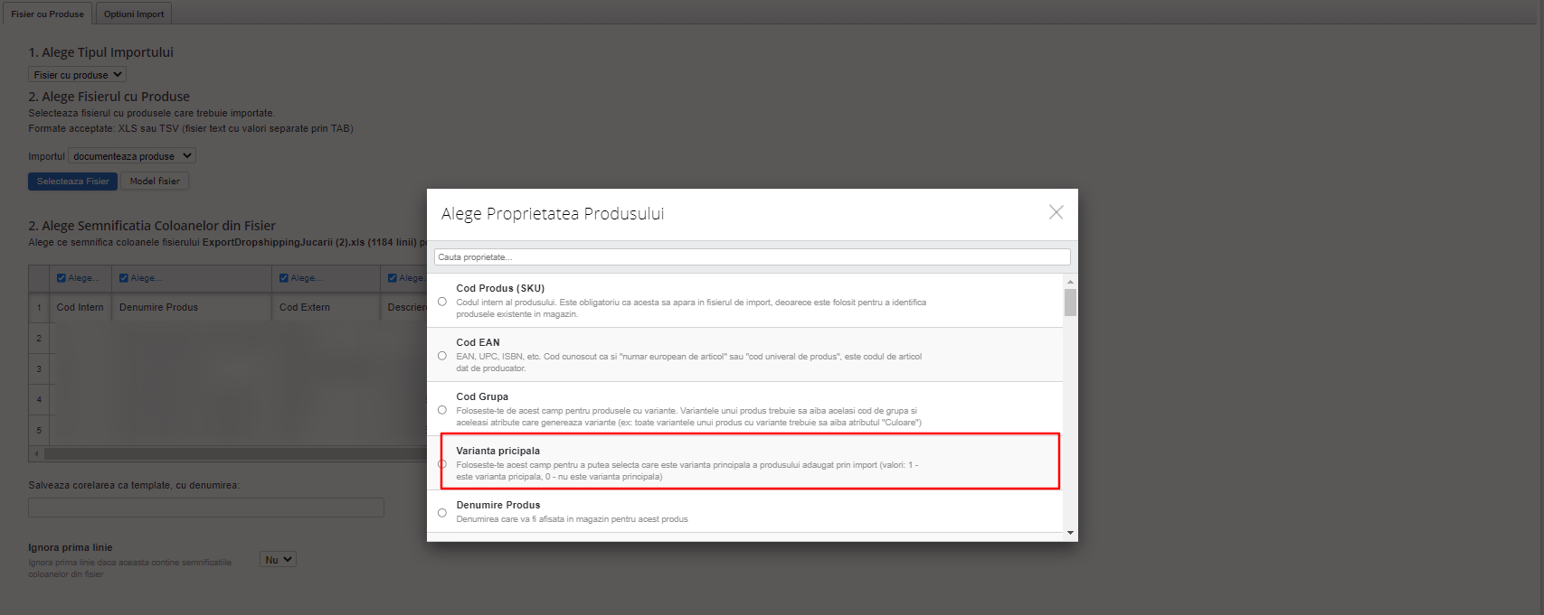Image resolution: width=1544 pixels, height=615 pixels.
Task: Click the scrollbar up arrow in property list
Action: tap(1071, 282)
